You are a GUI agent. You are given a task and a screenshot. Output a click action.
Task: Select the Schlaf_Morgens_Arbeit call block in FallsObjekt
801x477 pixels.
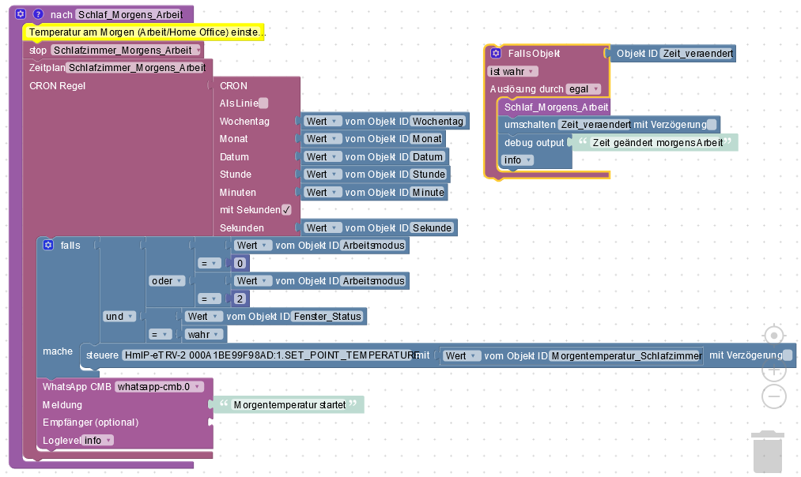point(555,107)
